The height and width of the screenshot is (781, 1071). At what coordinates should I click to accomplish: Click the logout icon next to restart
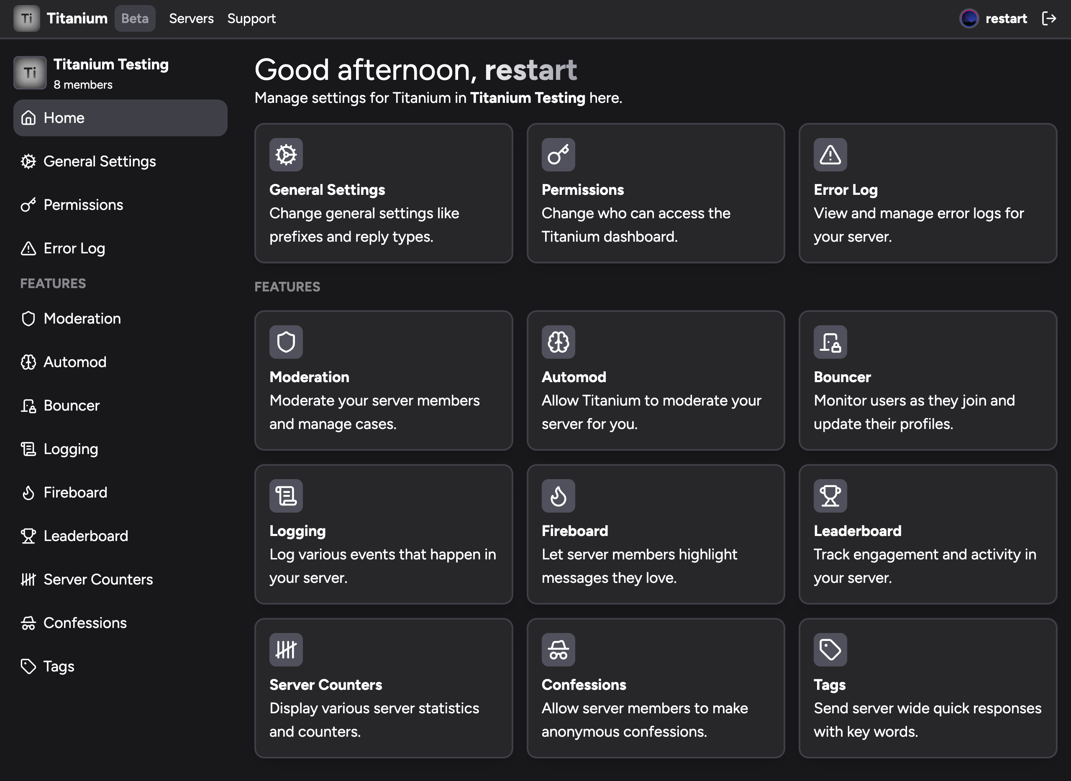pos(1049,18)
